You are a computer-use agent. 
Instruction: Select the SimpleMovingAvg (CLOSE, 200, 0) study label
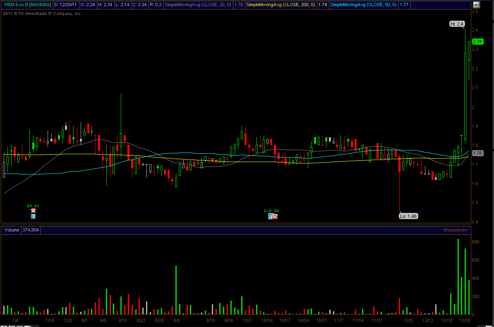tap(281, 5)
